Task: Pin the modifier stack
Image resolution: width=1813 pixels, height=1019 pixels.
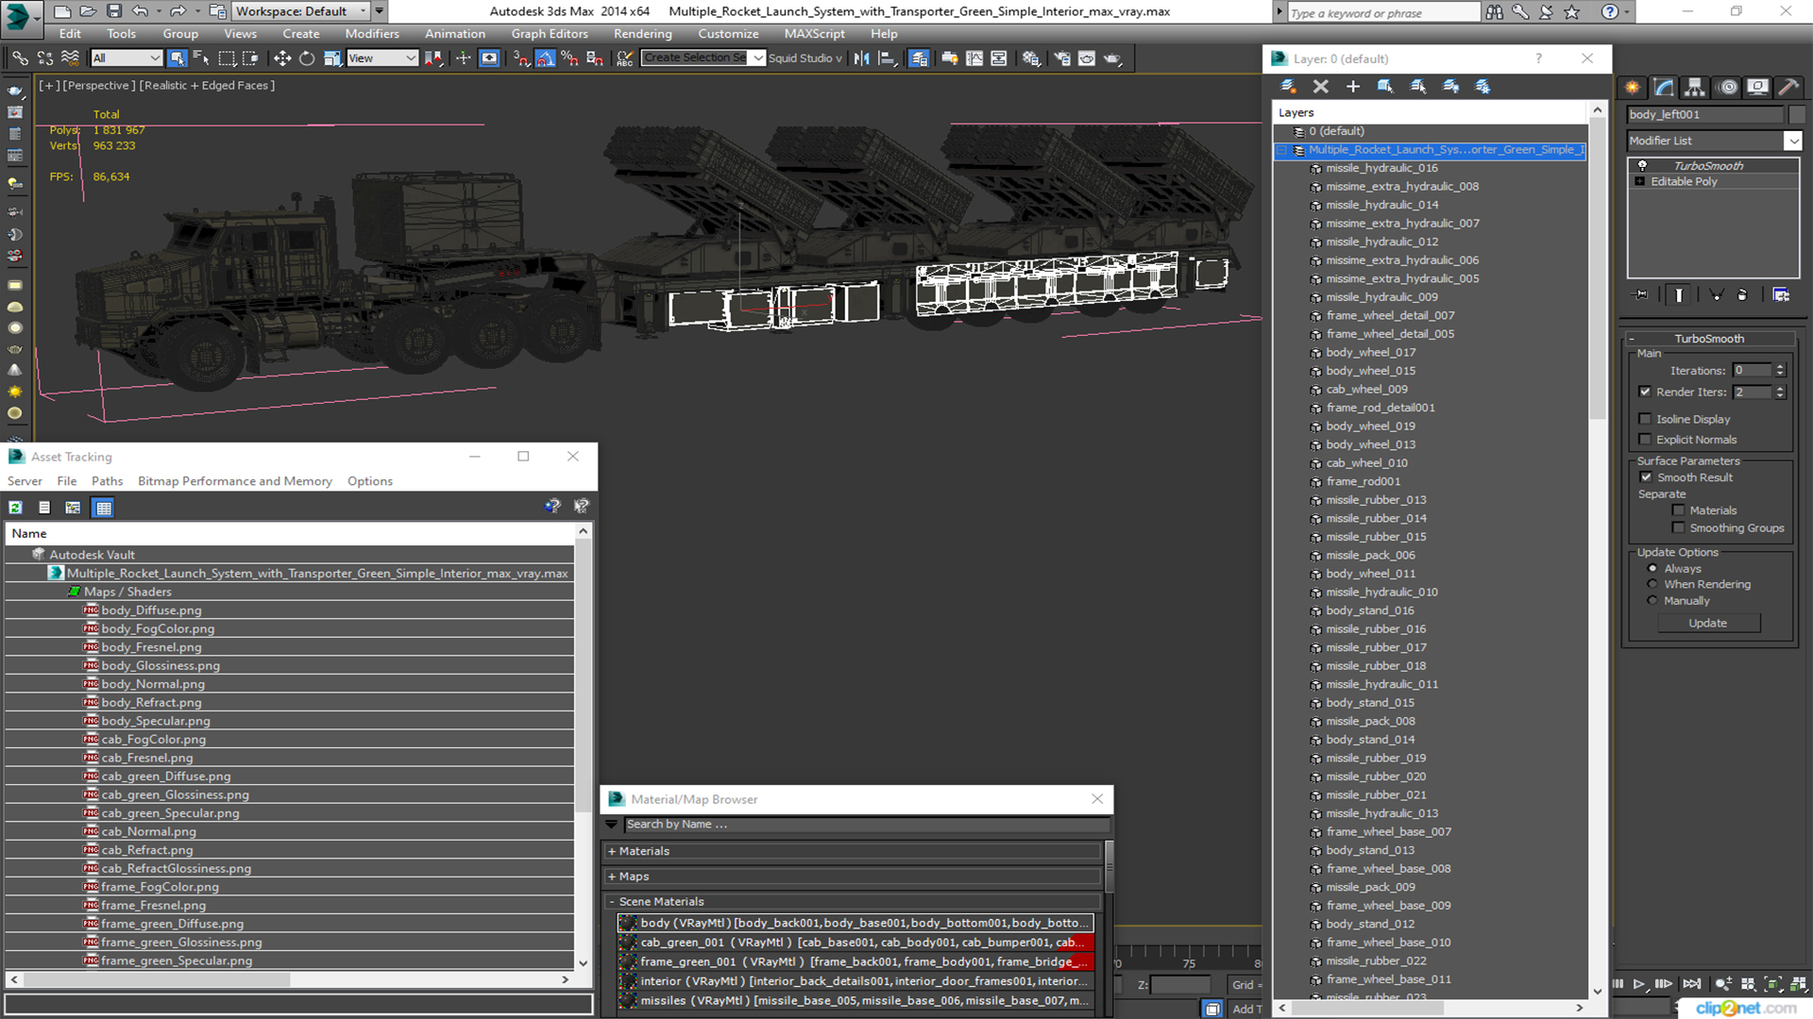Action: [x=1641, y=295]
